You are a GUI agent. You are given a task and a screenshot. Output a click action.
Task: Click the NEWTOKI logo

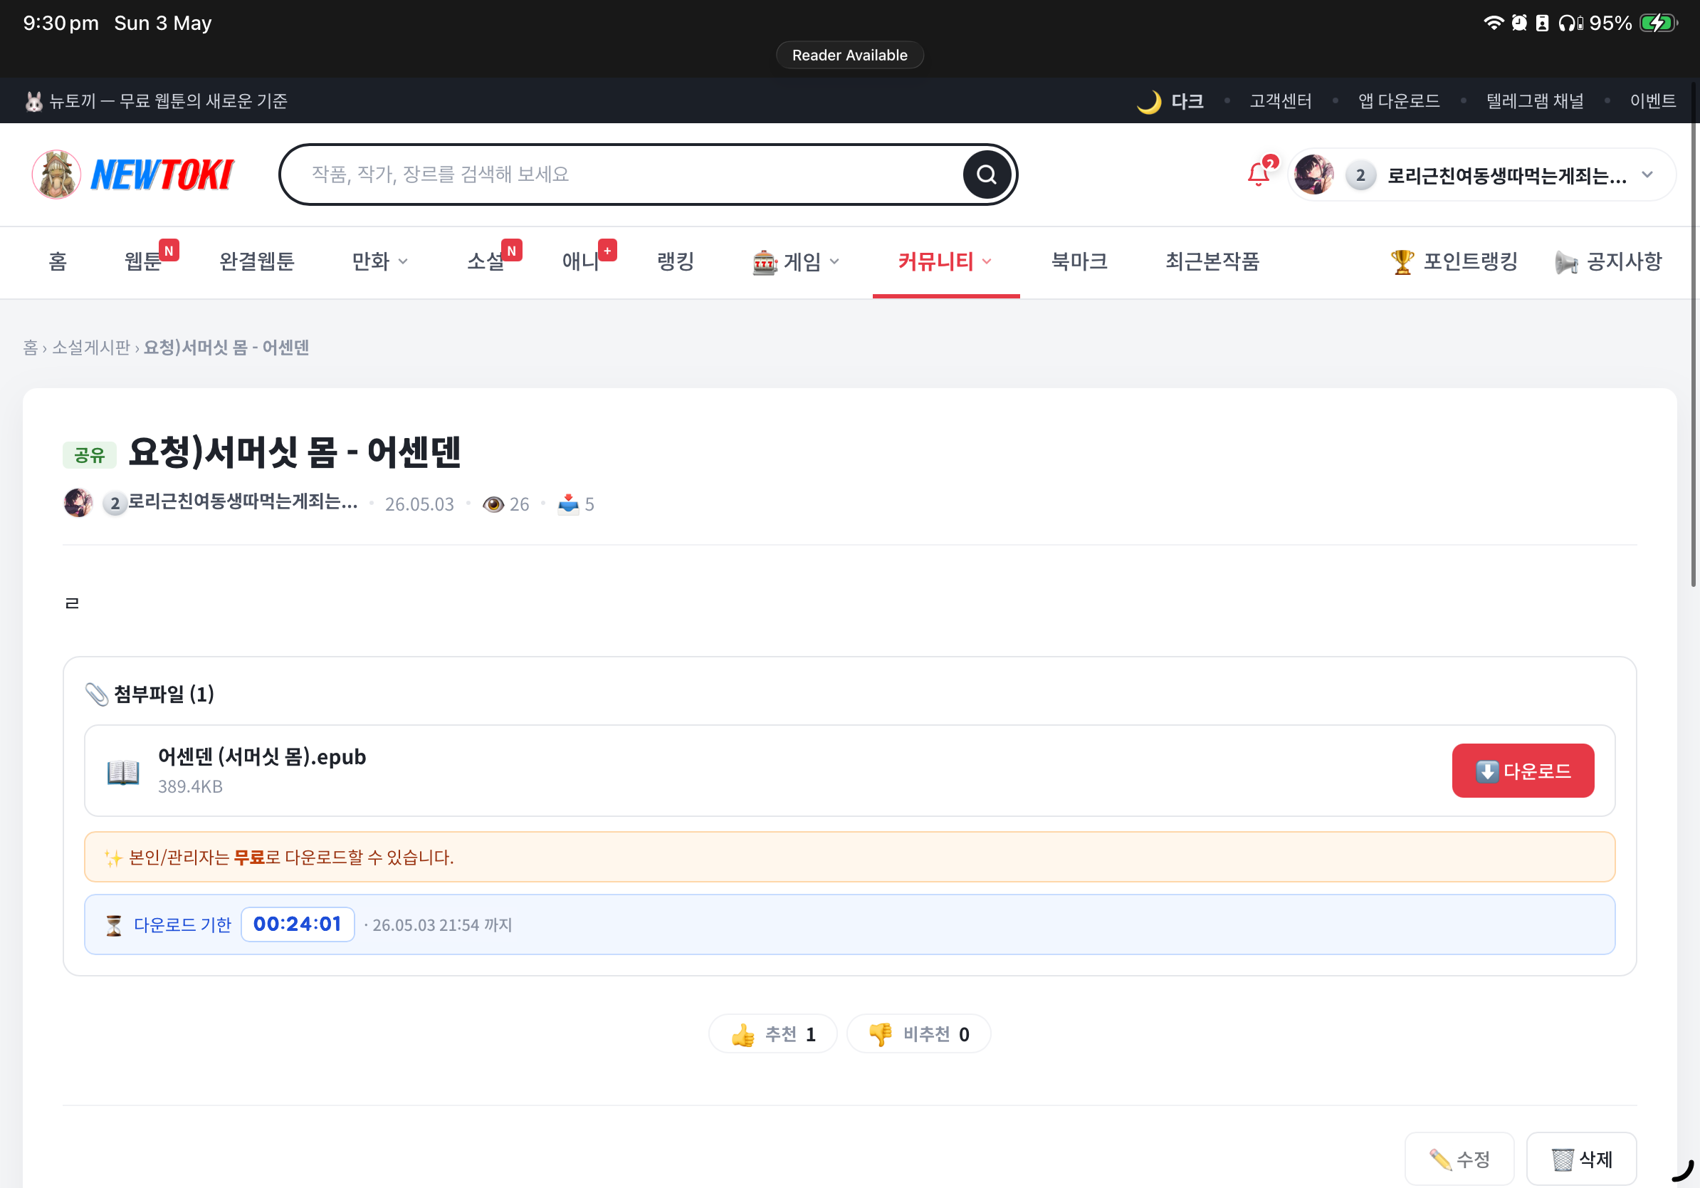tap(133, 174)
